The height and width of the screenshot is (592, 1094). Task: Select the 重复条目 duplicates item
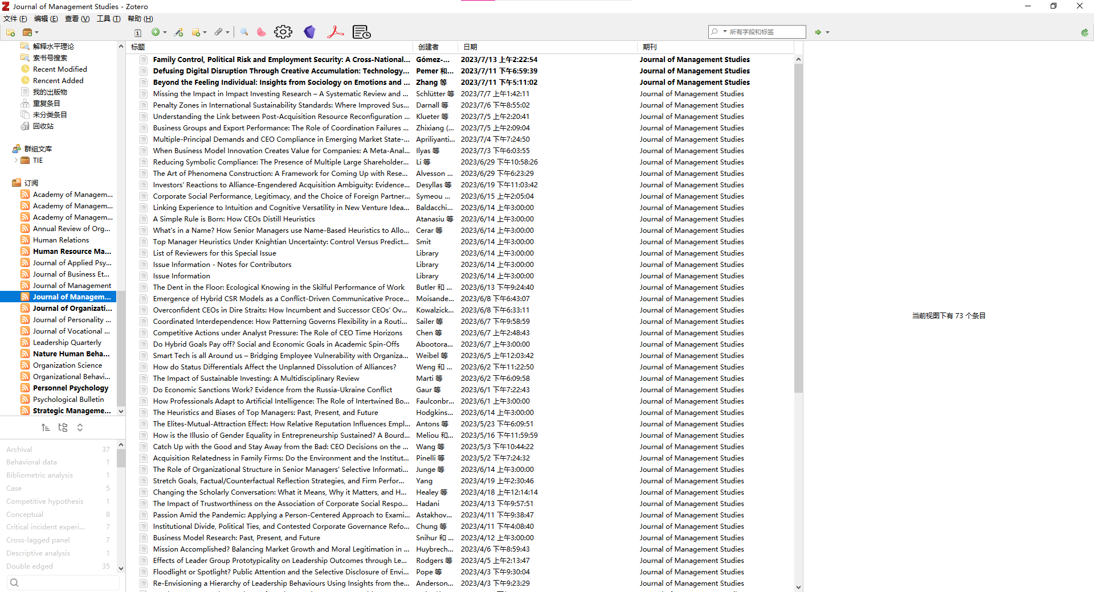46,104
